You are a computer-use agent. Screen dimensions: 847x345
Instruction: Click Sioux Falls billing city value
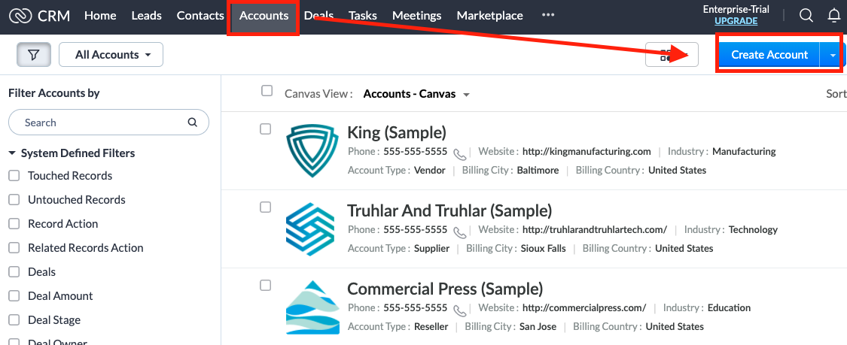pos(544,249)
